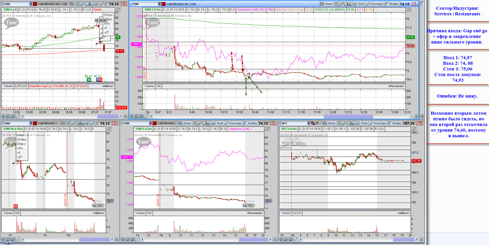Open Studies menu on SPY chart

point(395,123)
